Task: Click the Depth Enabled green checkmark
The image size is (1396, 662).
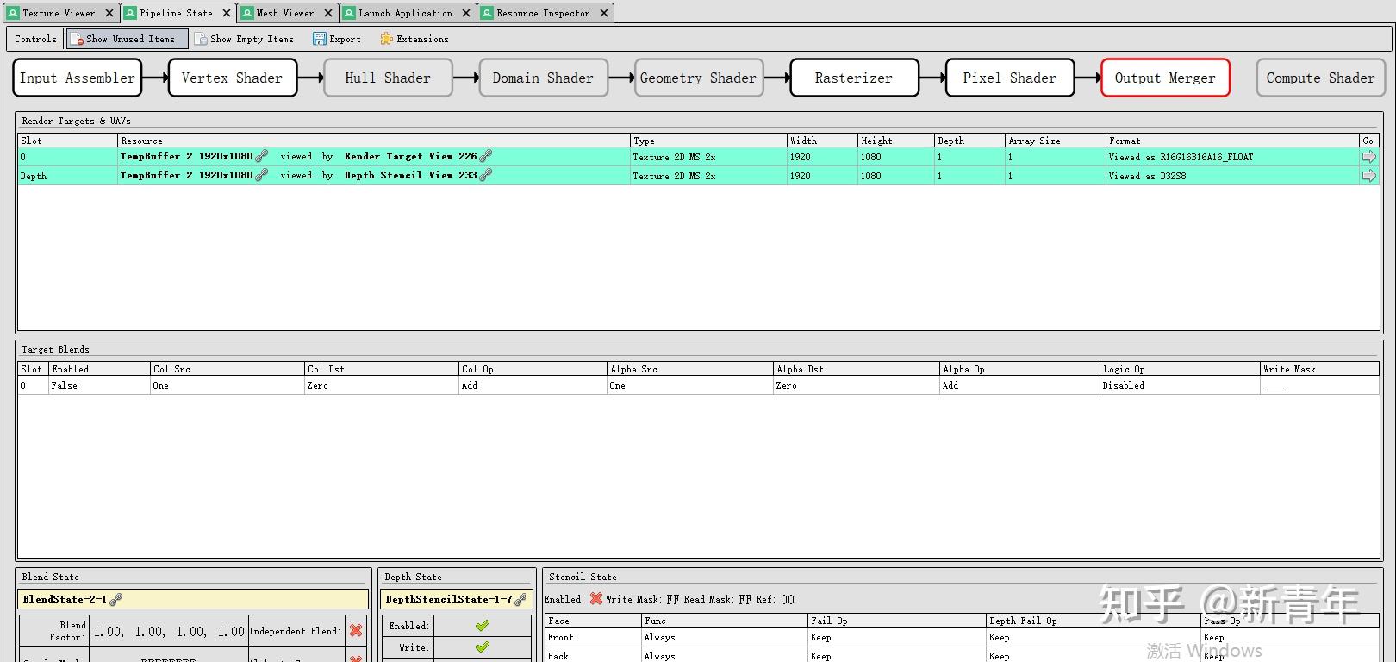Action: 483,626
